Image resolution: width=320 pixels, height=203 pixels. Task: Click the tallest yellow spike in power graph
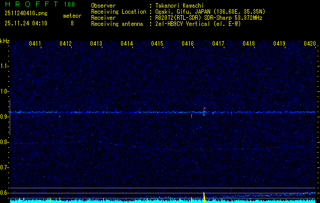tap(204, 197)
